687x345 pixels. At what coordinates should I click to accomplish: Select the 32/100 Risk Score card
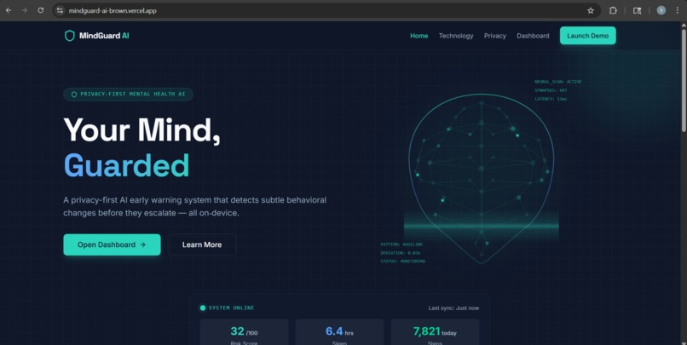(x=244, y=332)
